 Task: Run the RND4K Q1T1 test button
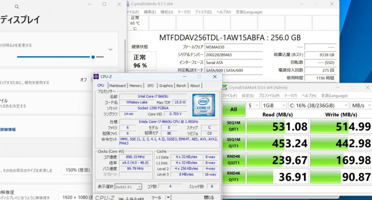coord(234,176)
